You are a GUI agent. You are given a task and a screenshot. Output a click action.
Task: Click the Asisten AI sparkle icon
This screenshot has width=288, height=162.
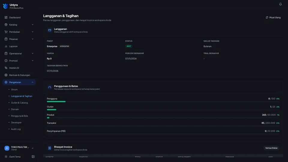pyautogui.click(x=6, y=68)
